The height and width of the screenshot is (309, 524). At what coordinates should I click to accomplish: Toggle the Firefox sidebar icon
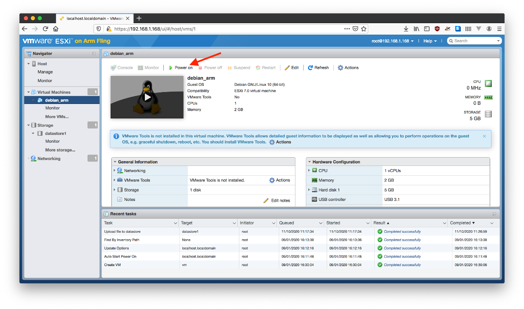427,29
